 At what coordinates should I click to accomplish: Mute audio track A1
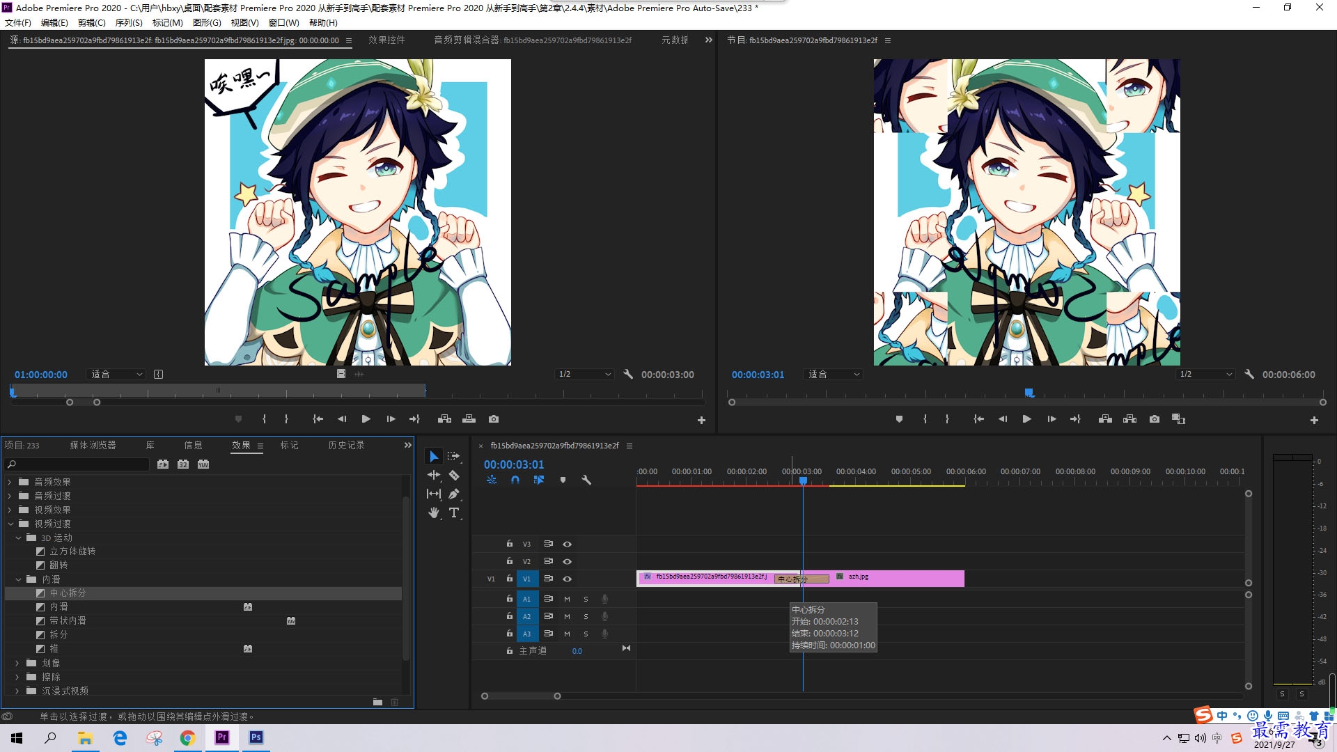pos(567,599)
